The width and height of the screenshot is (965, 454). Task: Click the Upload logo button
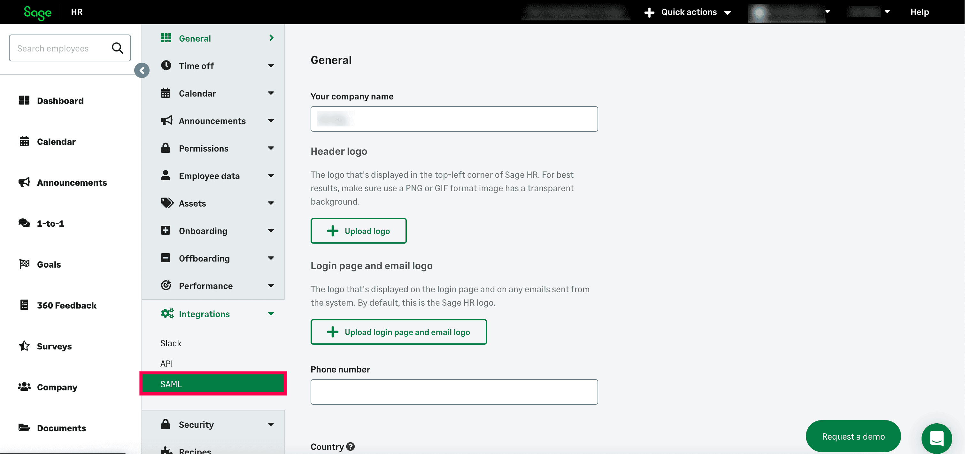[358, 231]
